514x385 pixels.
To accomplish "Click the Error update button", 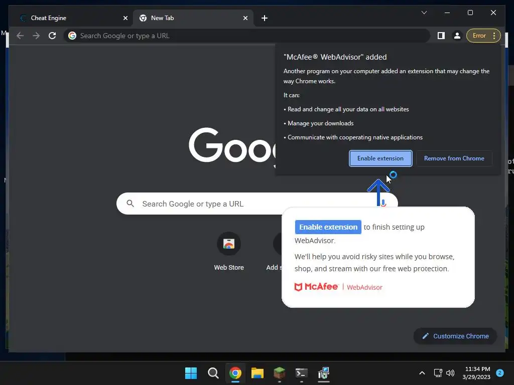I will [479, 36].
